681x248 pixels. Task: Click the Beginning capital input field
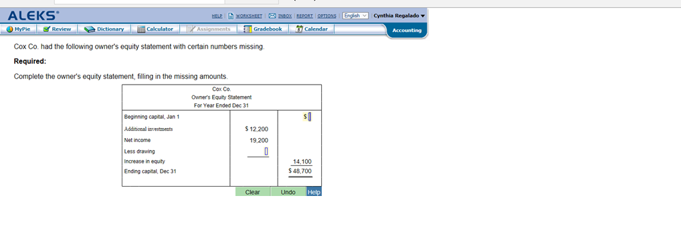(x=310, y=117)
